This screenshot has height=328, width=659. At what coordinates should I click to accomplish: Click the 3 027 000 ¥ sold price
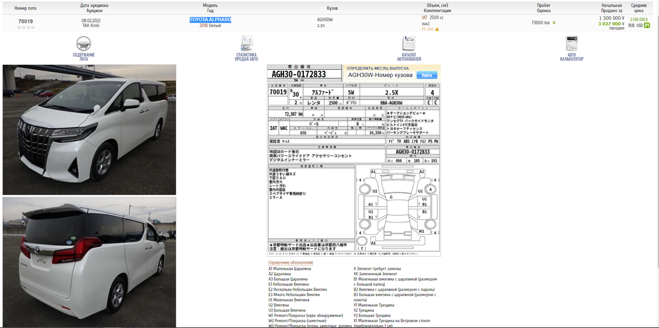(611, 24)
